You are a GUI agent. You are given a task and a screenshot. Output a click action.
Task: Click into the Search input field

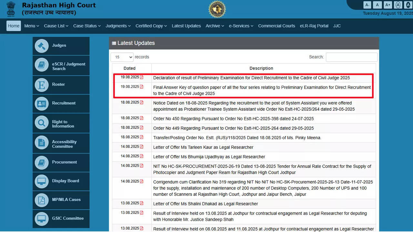click(x=351, y=57)
